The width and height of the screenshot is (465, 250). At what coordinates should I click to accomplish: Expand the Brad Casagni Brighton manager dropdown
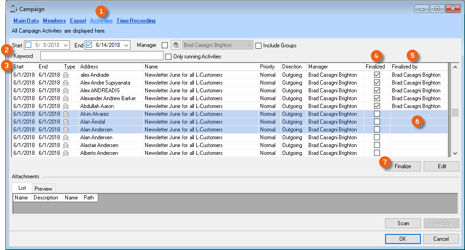(250, 45)
